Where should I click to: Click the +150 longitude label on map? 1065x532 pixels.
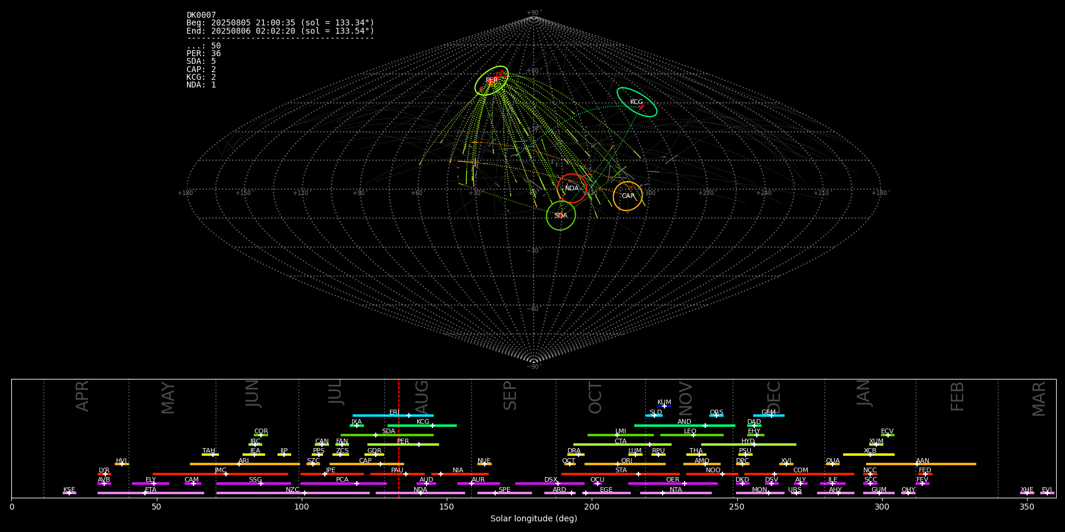243,193
